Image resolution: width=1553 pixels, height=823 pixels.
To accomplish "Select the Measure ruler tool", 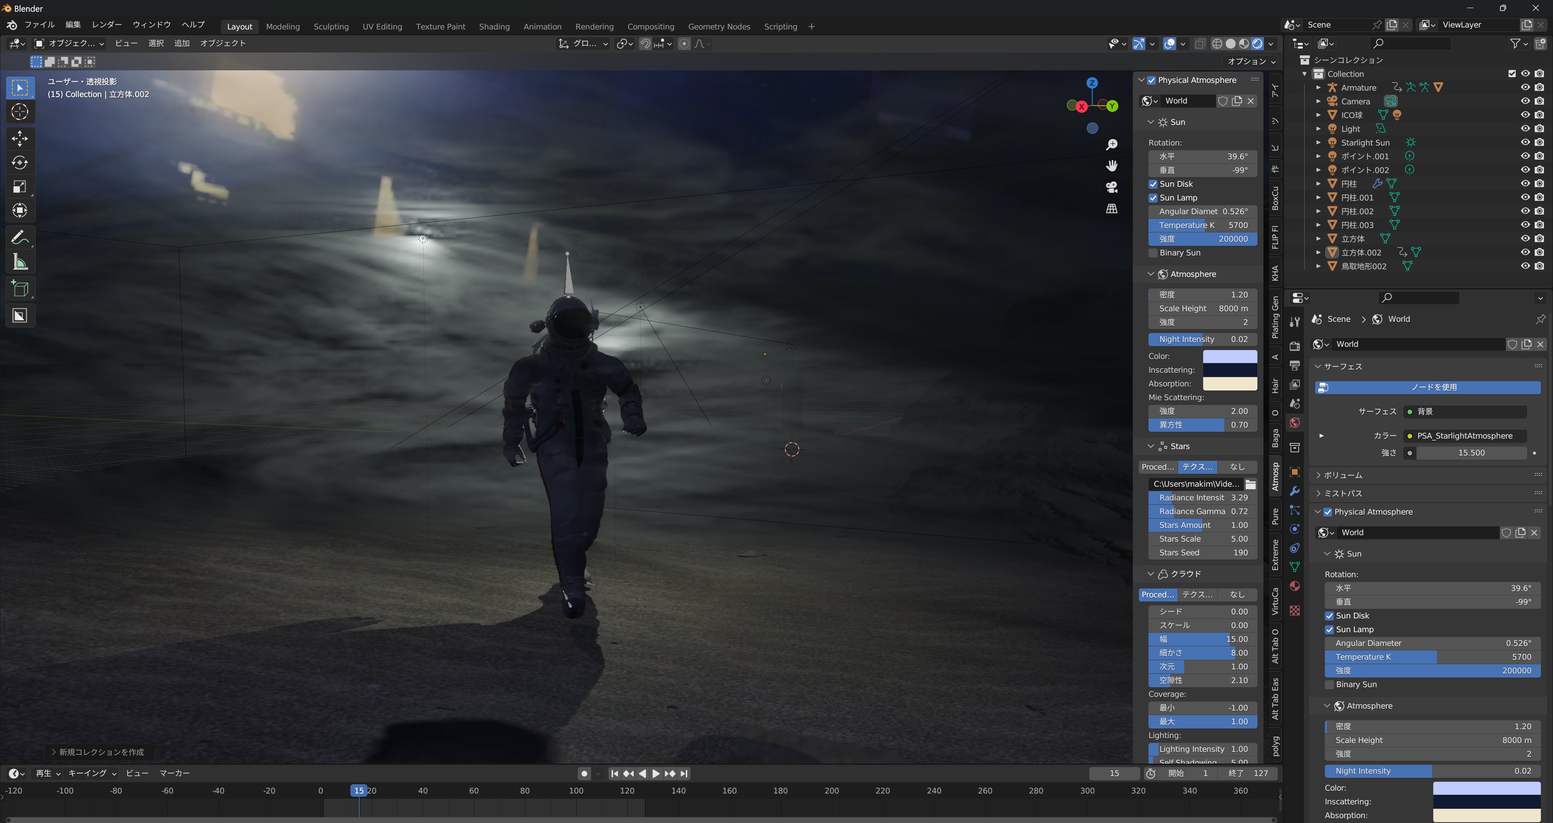I will [x=20, y=262].
